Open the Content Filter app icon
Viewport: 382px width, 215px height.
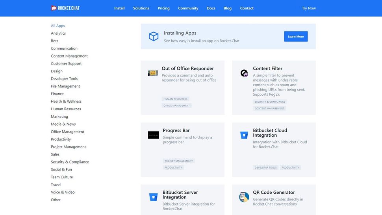[x=244, y=73]
